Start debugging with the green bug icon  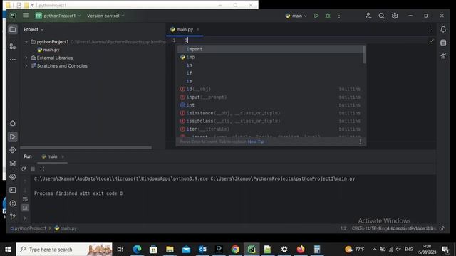click(328, 16)
